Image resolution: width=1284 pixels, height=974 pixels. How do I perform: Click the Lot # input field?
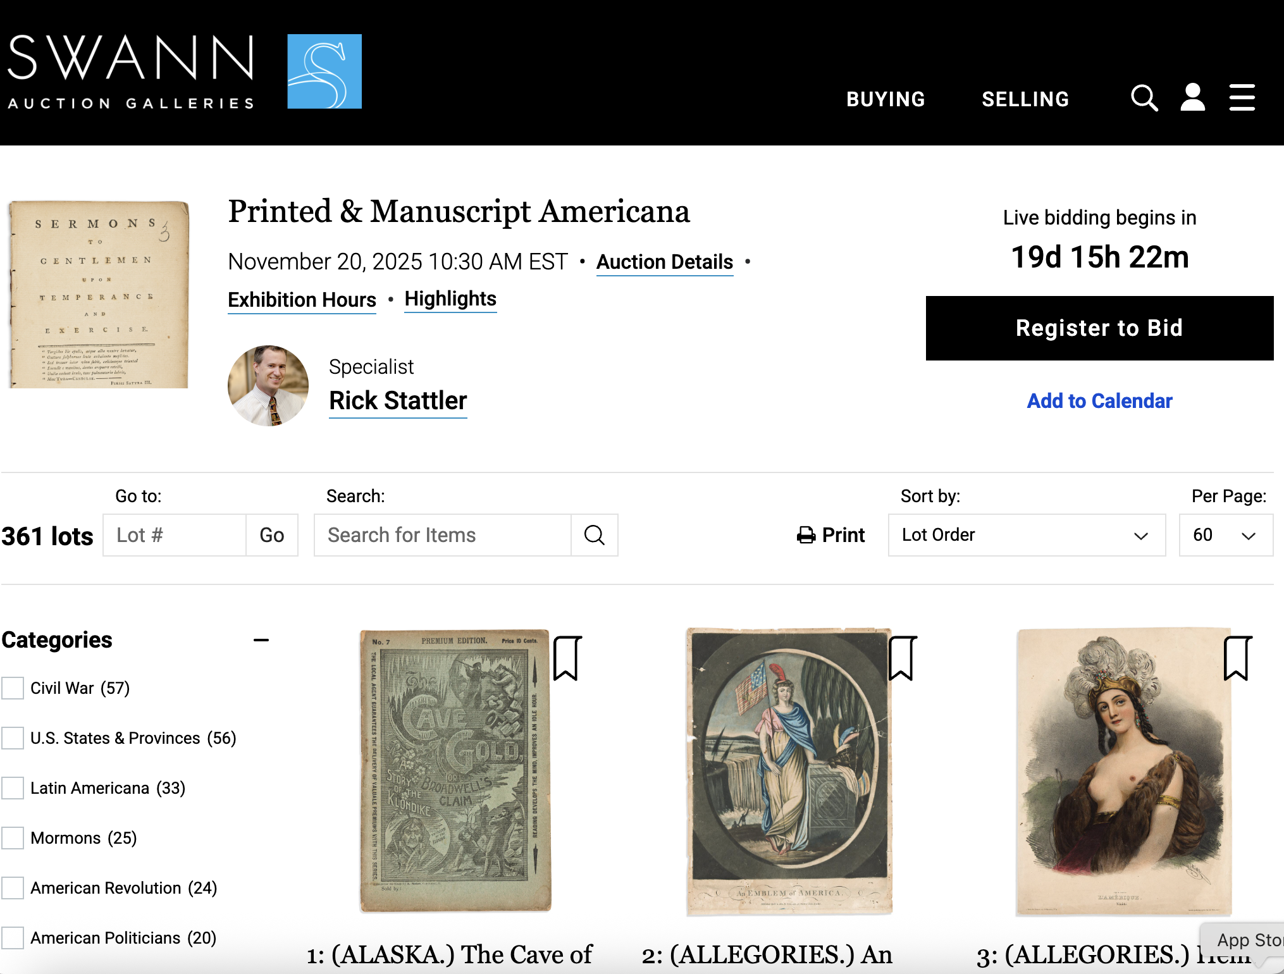(x=175, y=535)
